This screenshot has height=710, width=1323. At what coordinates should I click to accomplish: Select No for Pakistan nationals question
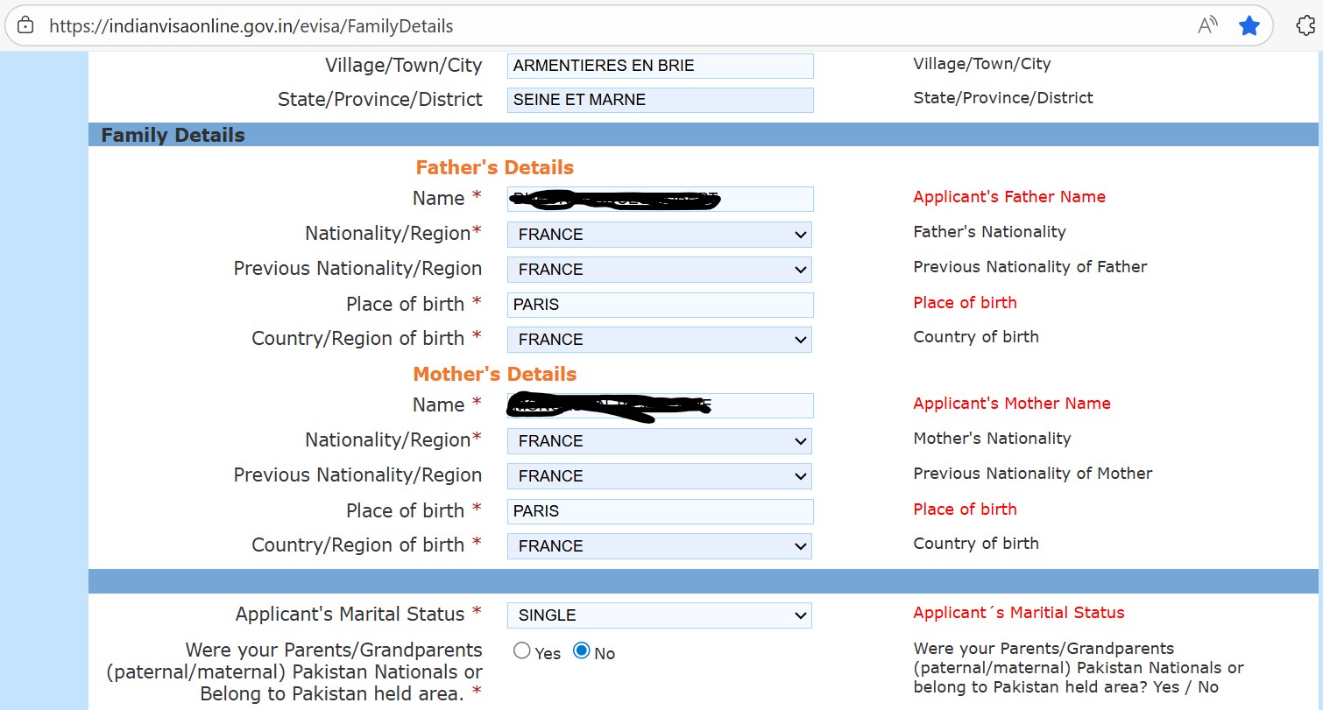[581, 651]
